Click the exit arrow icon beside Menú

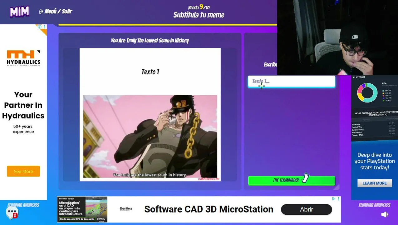[x=41, y=12]
